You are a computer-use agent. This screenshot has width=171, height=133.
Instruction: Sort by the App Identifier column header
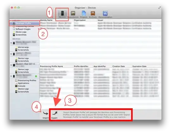tap(99, 66)
